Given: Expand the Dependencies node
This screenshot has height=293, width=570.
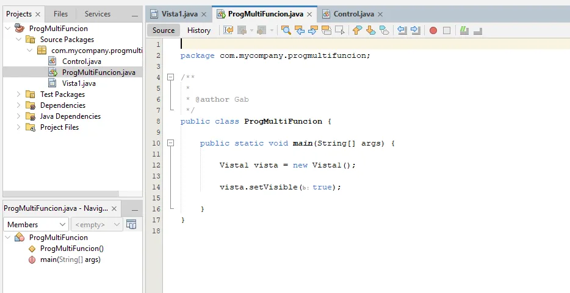Looking at the screenshot, I should tap(19, 105).
